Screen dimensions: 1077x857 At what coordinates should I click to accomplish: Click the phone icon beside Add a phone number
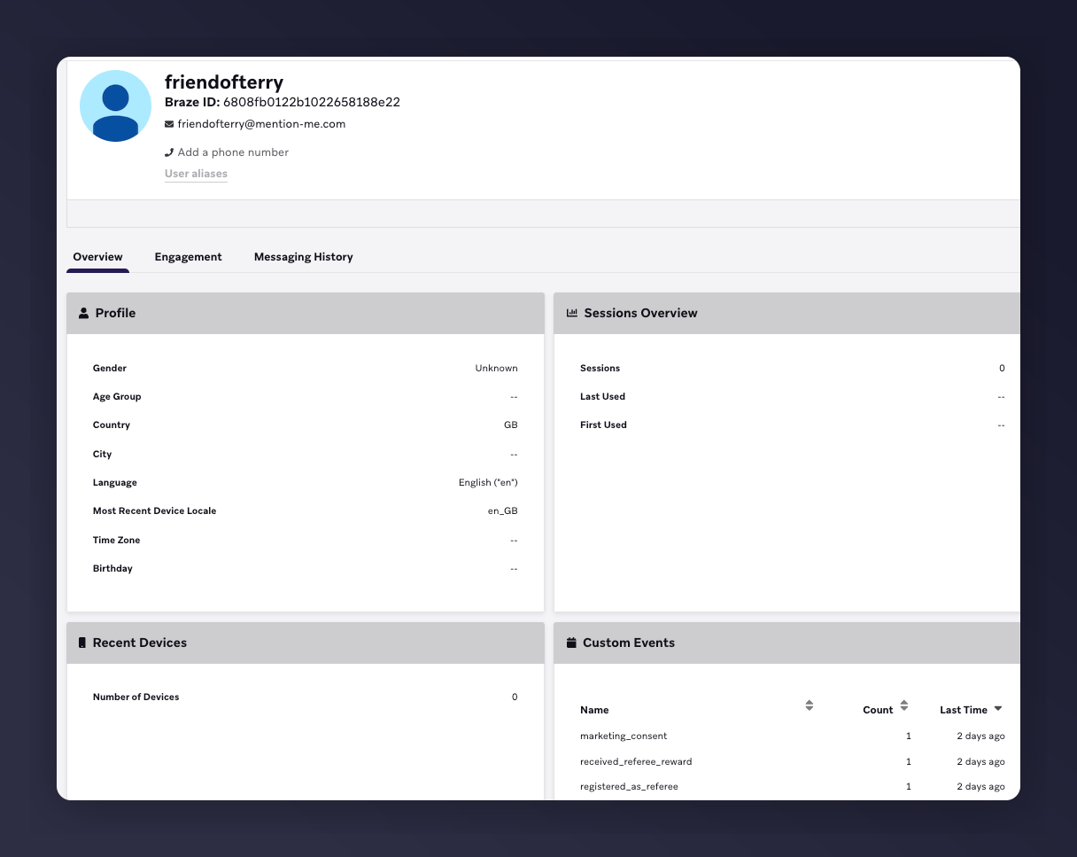(x=169, y=152)
